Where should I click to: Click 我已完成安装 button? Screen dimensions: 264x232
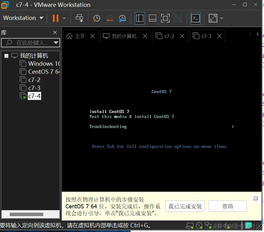pyautogui.click(x=185, y=206)
